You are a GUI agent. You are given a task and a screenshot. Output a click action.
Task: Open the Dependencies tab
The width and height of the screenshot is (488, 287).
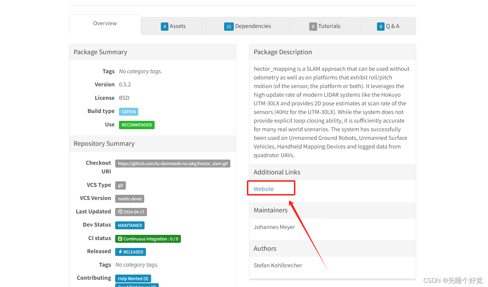pos(247,26)
